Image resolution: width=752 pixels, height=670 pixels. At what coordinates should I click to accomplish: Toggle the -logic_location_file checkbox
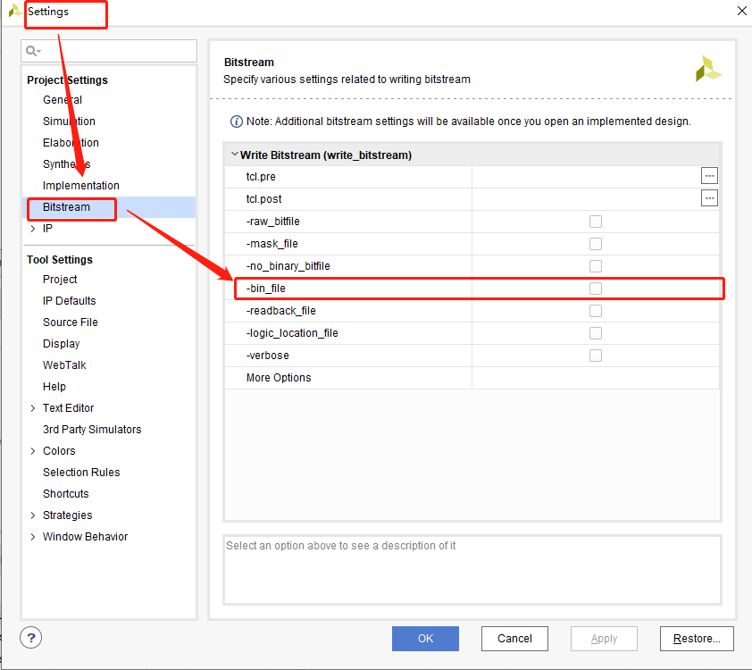(x=596, y=333)
